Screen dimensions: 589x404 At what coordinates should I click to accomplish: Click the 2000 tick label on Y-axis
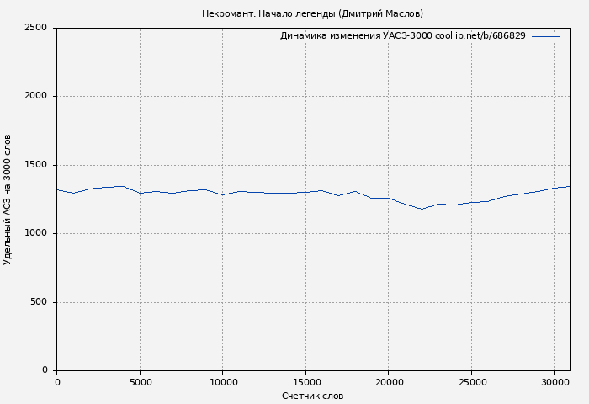coord(35,96)
